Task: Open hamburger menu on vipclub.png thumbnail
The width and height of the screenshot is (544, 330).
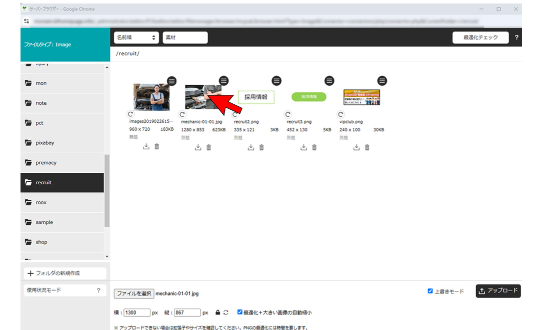Action: point(382,81)
